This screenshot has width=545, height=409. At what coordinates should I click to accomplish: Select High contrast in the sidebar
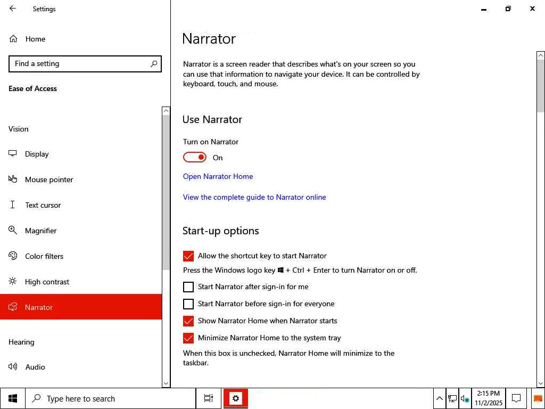[x=81, y=282]
